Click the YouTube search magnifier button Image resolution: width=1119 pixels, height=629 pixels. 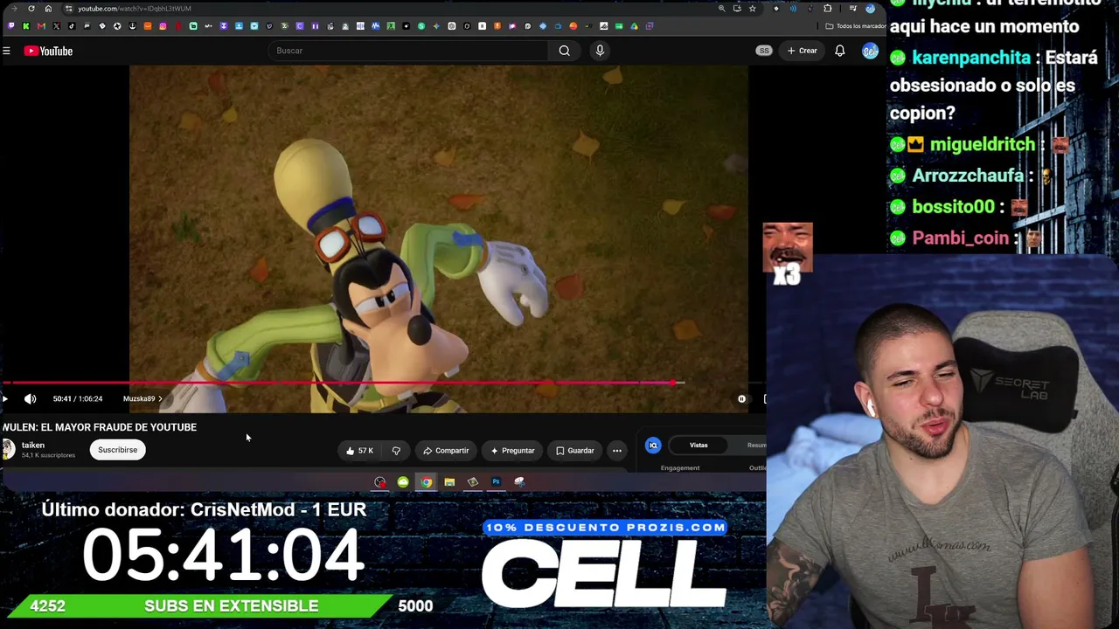coord(565,51)
